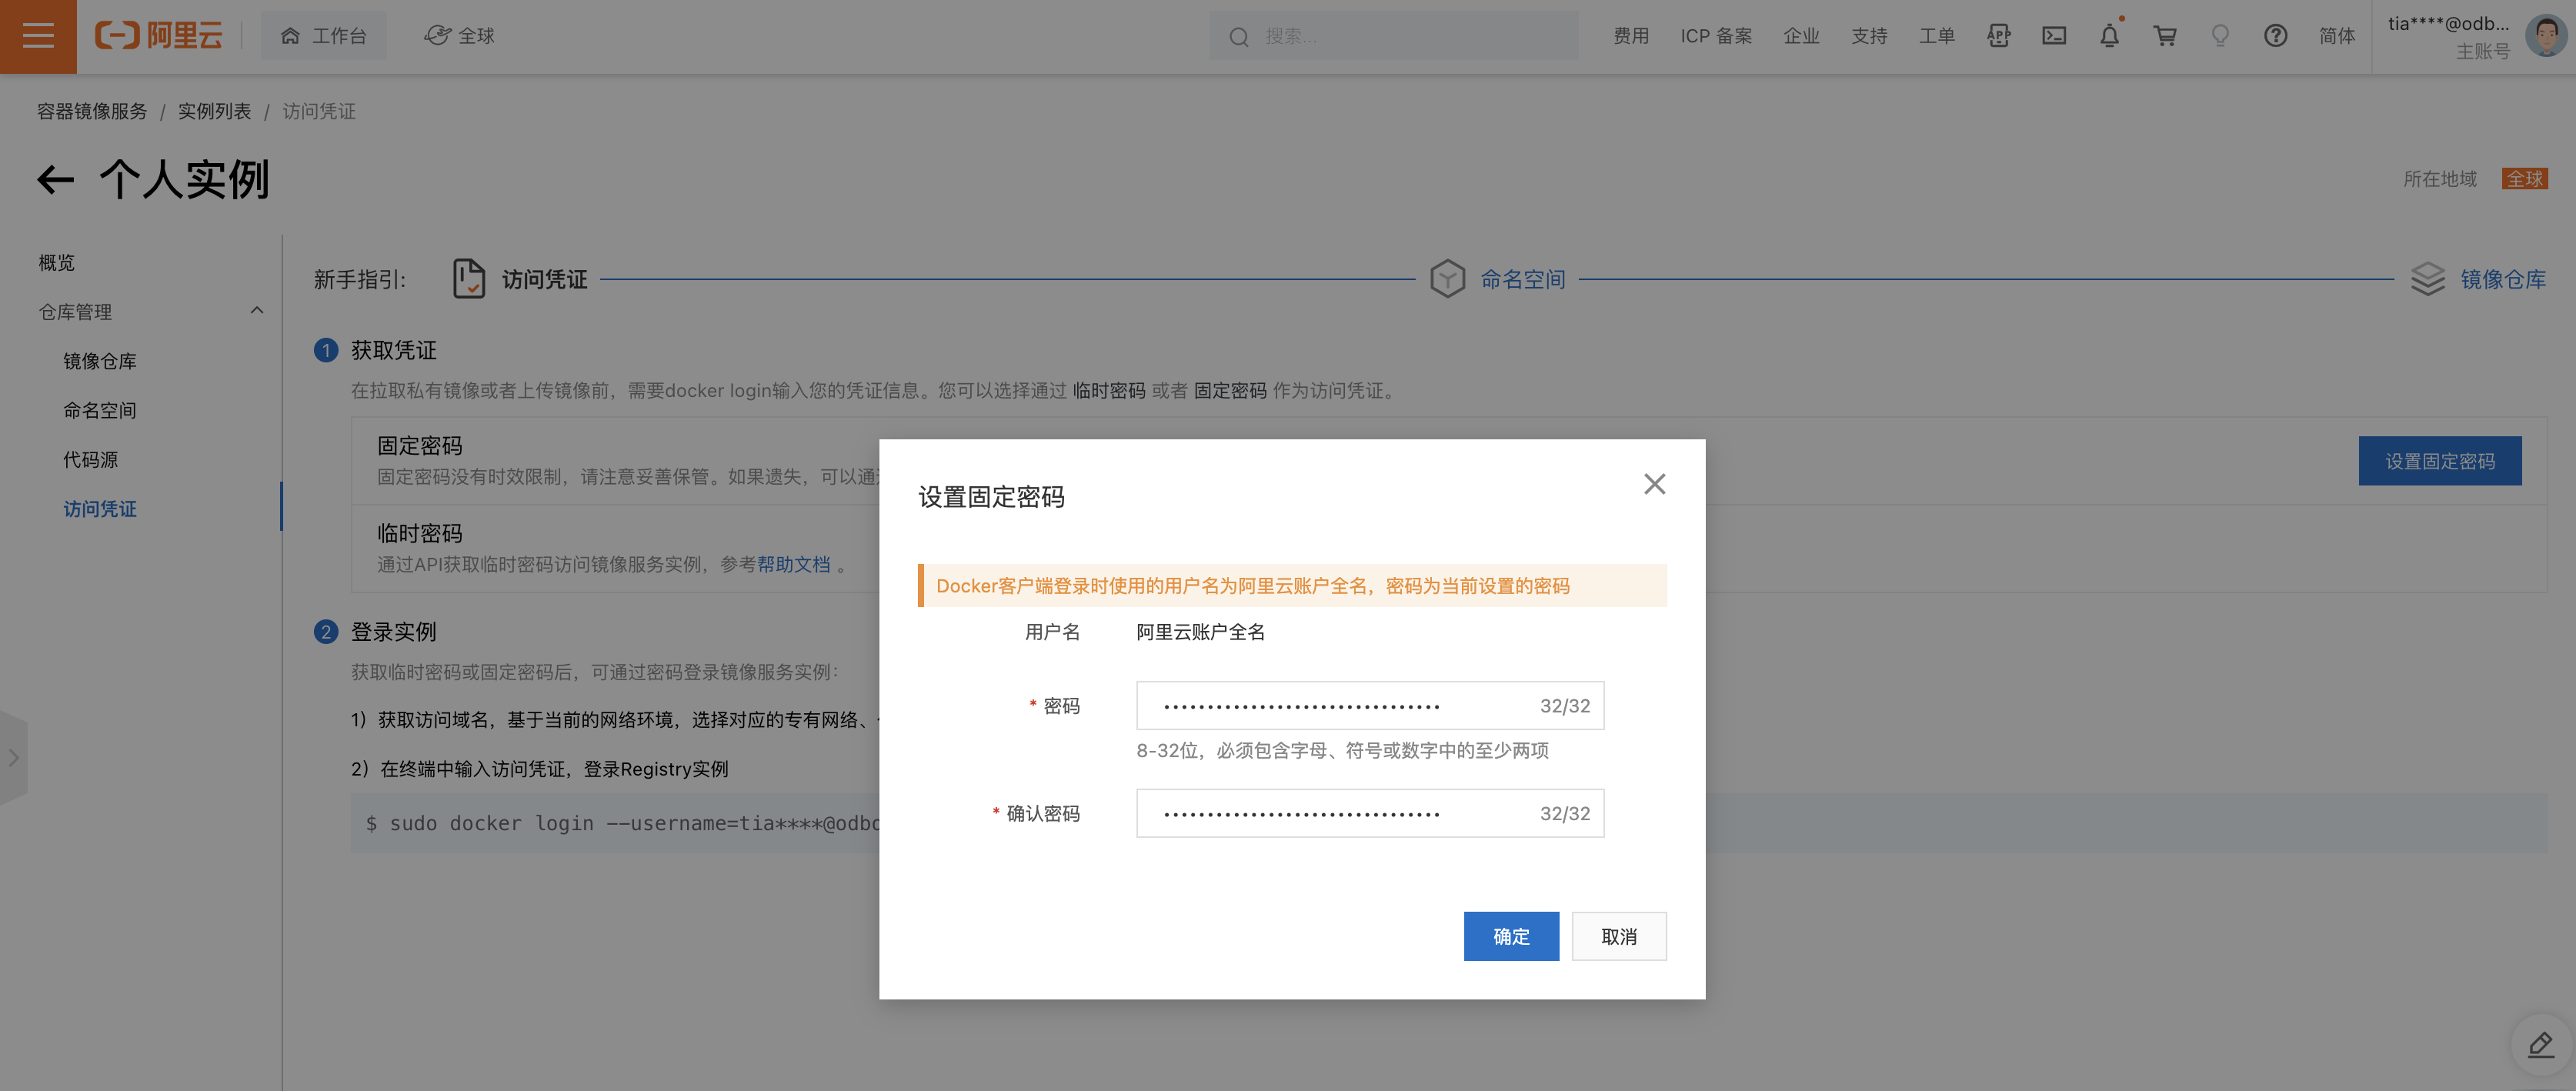Collapse the 仓库管理 sidebar section
This screenshot has height=1091, width=2576.
click(257, 311)
